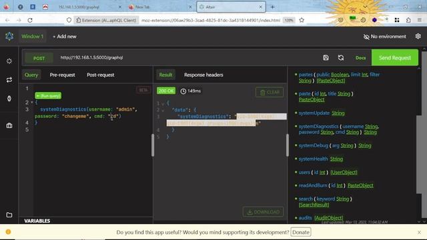Click the response time clock icon
Screen dimensions: 427x240
tap(183, 91)
